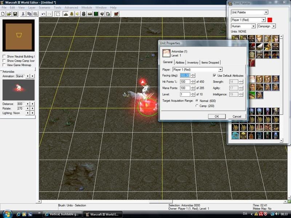The width and height of the screenshot is (291, 218).
Task: Toggle Show Creep Camp Icons checkbox
Action: click(4, 61)
